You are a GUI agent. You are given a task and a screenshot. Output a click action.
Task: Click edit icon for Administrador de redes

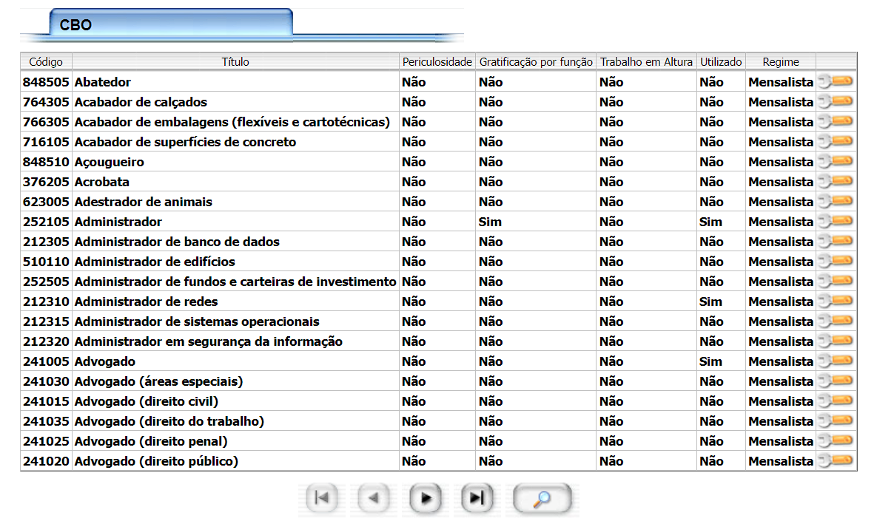coord(836,302)
